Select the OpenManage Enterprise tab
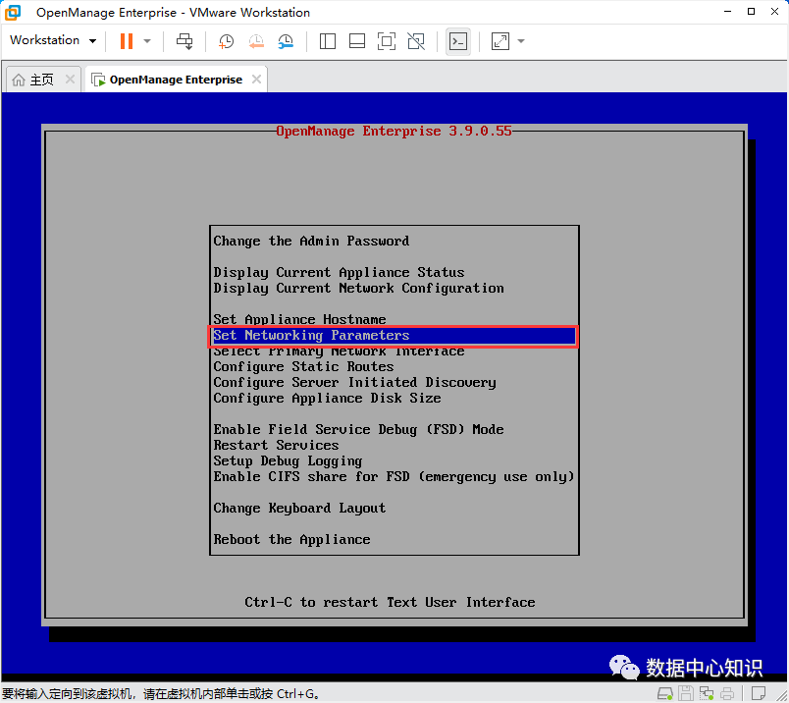789x703 pixels. [176, 80]
